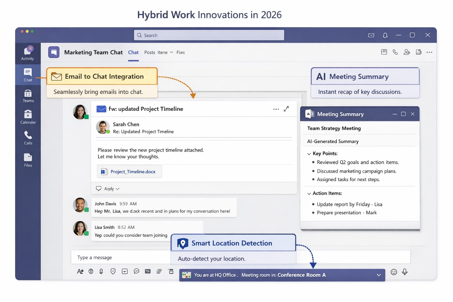453x302 pixels.
Task: Collapse the Key Points section
Action: pyautogui.click(x=309, y=154)
